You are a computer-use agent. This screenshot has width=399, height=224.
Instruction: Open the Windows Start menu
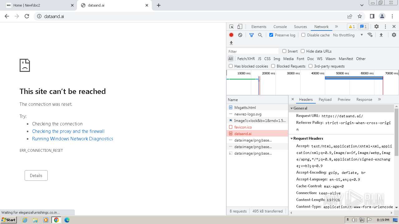point(9,220)
